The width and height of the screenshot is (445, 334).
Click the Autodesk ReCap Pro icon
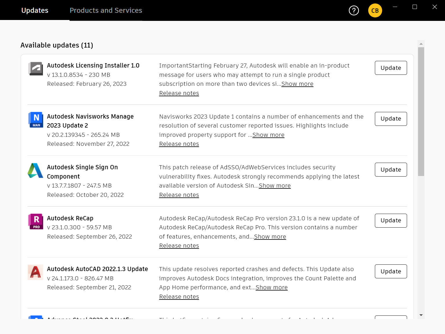(36, 222)
